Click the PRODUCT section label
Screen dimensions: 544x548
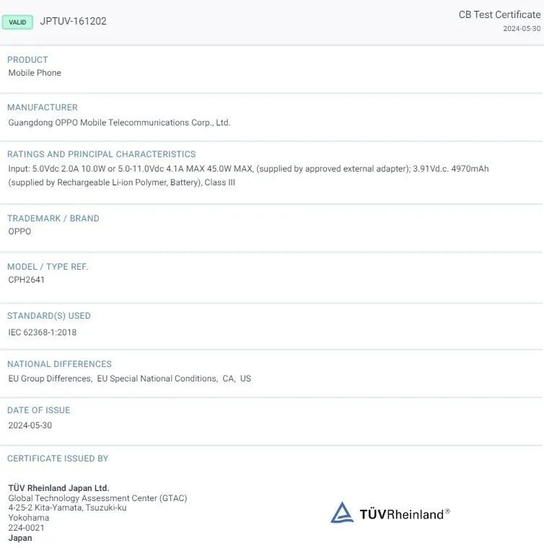(x=27, y=60)
